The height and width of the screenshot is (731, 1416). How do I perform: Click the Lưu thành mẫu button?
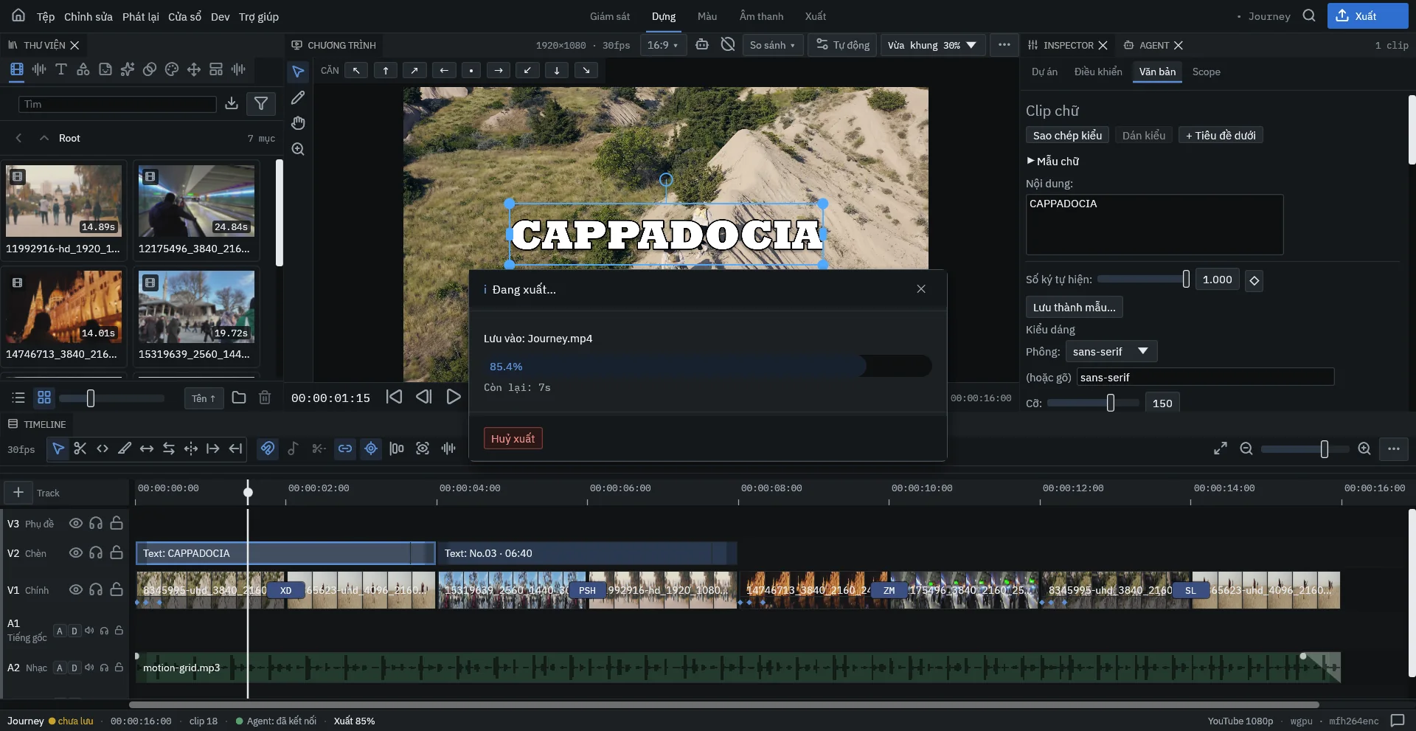click(1074, 307)
